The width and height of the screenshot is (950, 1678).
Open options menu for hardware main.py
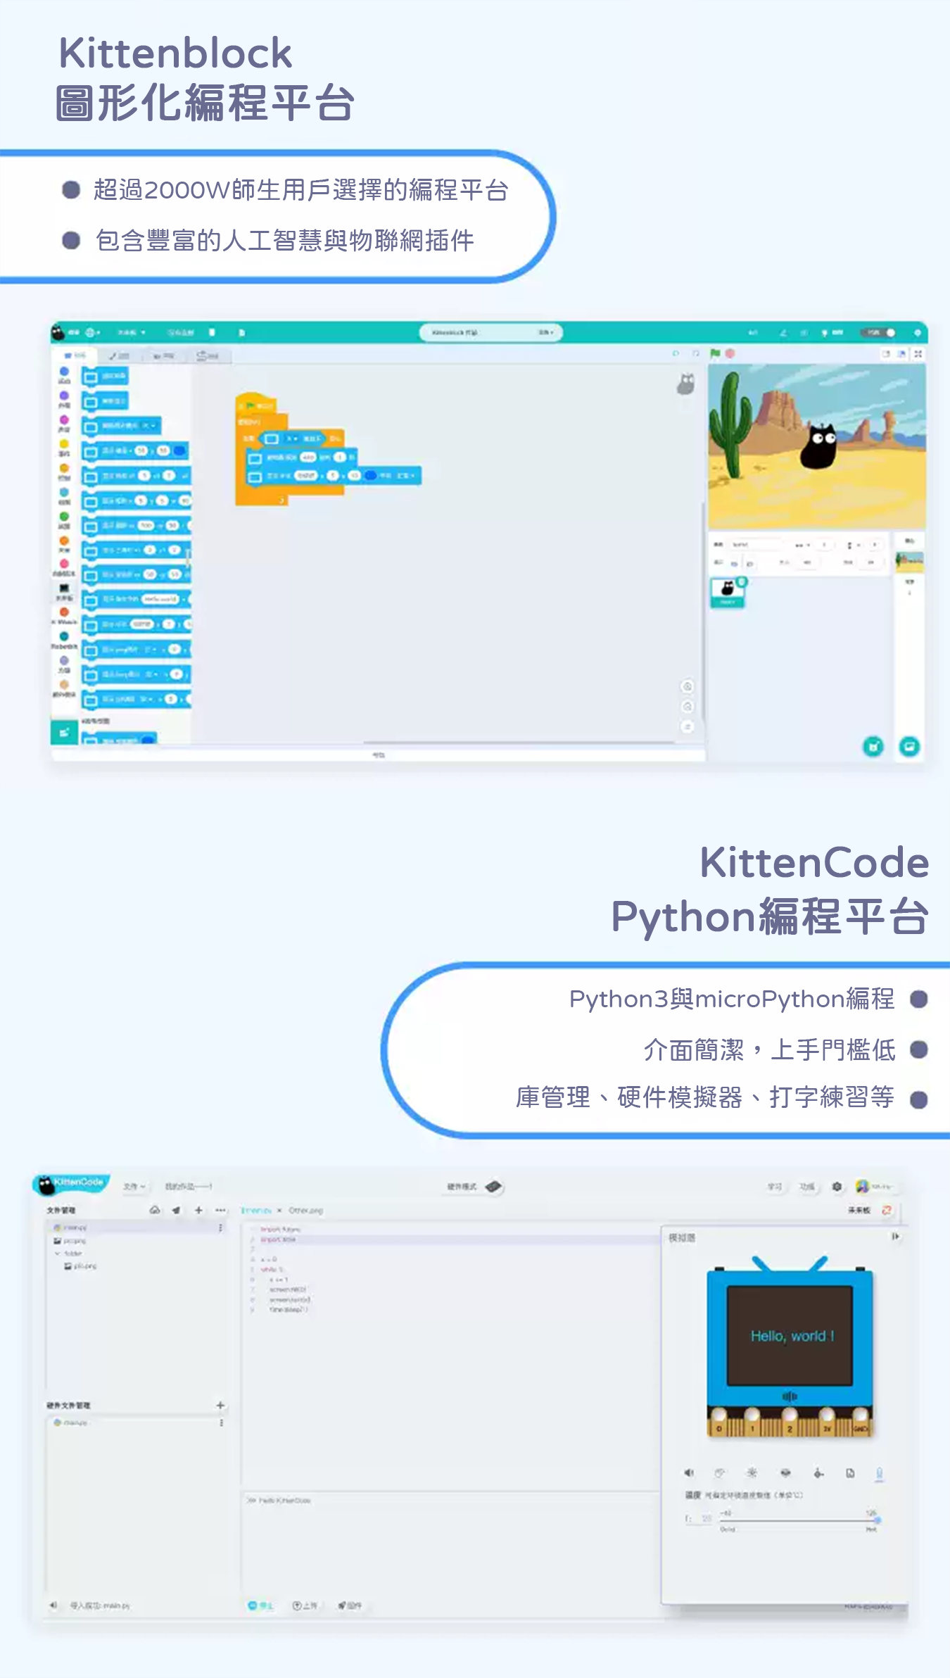(x=222, y=1422)
